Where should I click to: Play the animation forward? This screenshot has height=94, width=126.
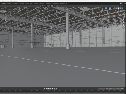(x=52, y=89)
